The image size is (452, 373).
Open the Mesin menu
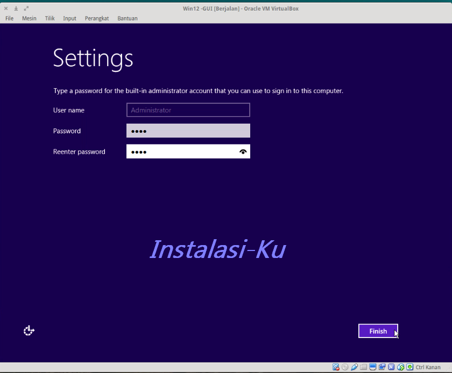[29, 18]
